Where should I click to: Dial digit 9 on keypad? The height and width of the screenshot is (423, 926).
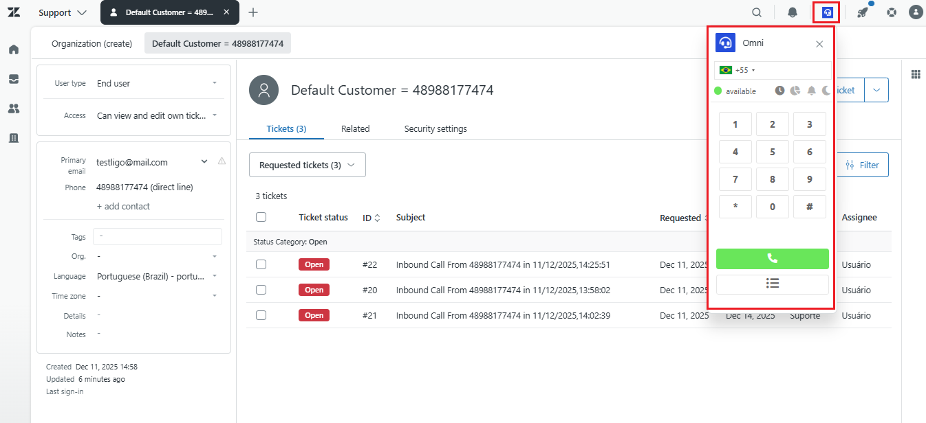click(810, 179)
